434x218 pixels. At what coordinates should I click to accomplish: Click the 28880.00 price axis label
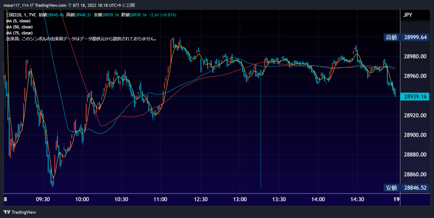tap(415, 155)
